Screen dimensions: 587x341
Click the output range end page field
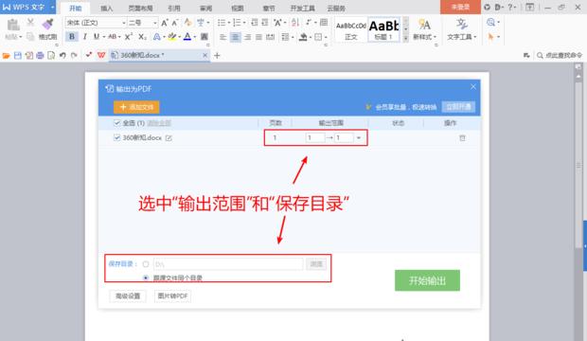pos(344,138)
